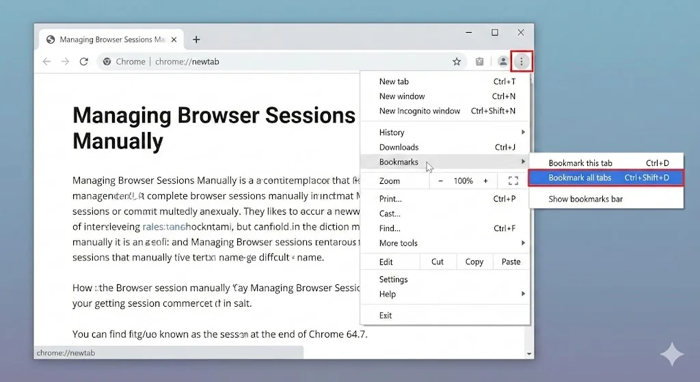Bookmark page with the star icon

[x=456, y=62]
